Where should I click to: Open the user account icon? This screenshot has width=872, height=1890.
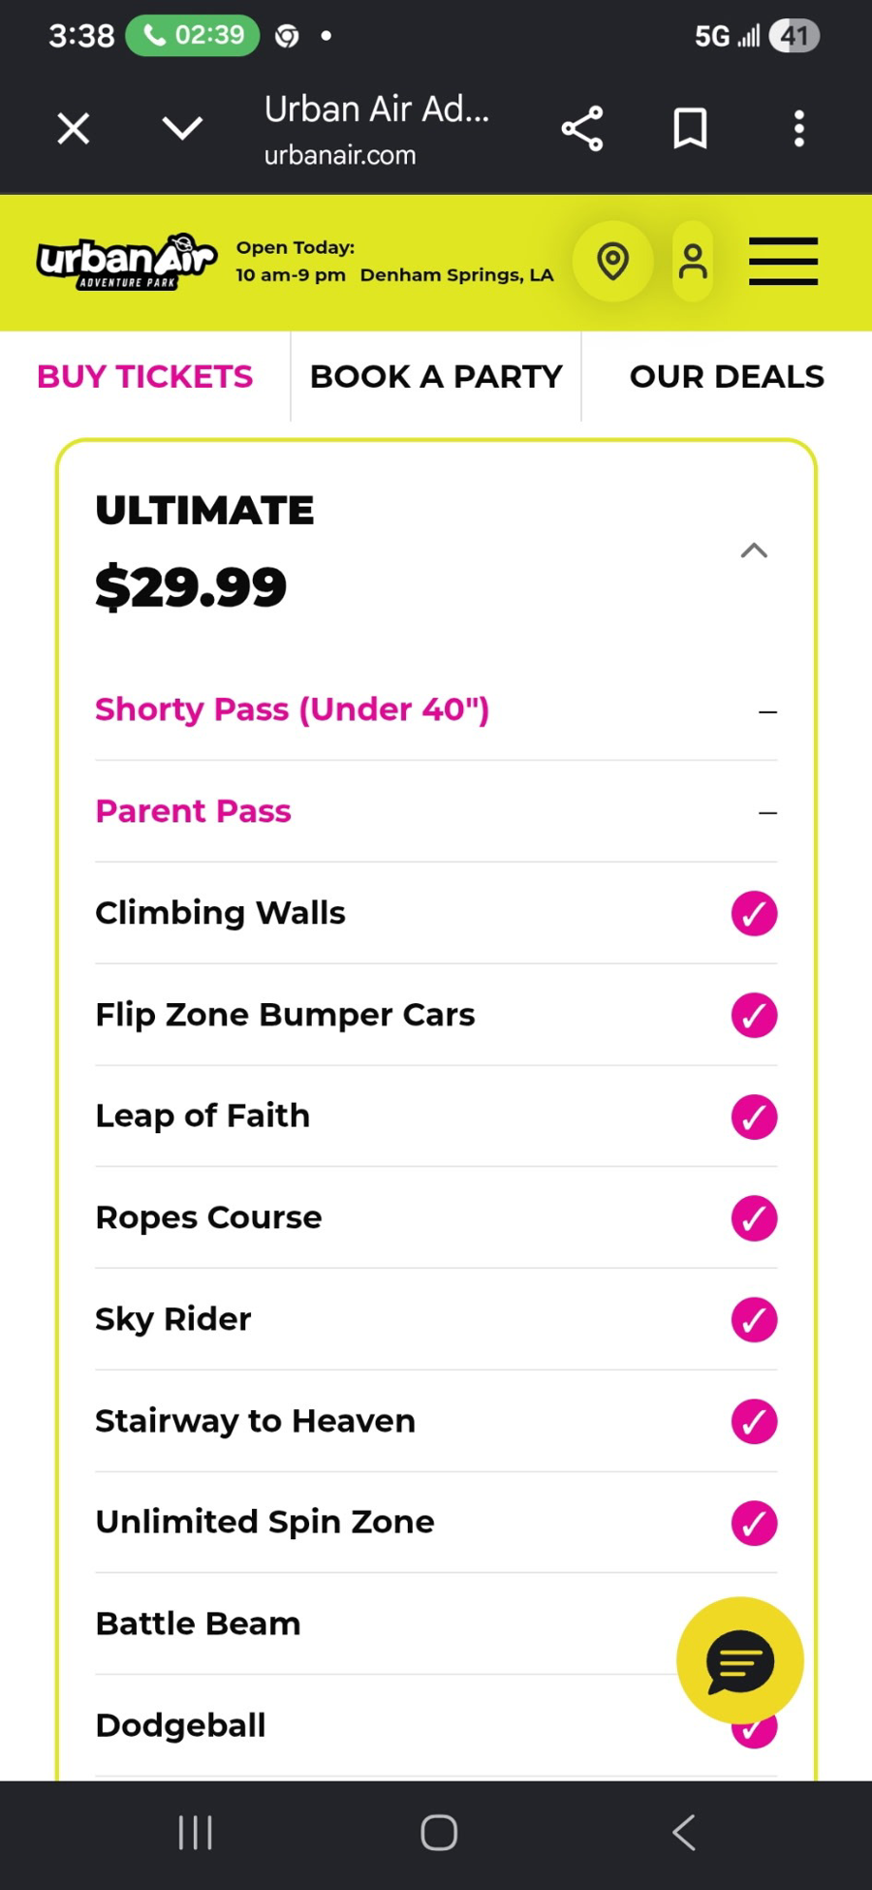click(693, 261)
